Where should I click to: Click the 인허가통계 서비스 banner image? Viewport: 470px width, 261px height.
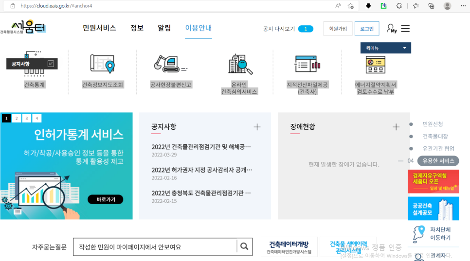point(66,166)
